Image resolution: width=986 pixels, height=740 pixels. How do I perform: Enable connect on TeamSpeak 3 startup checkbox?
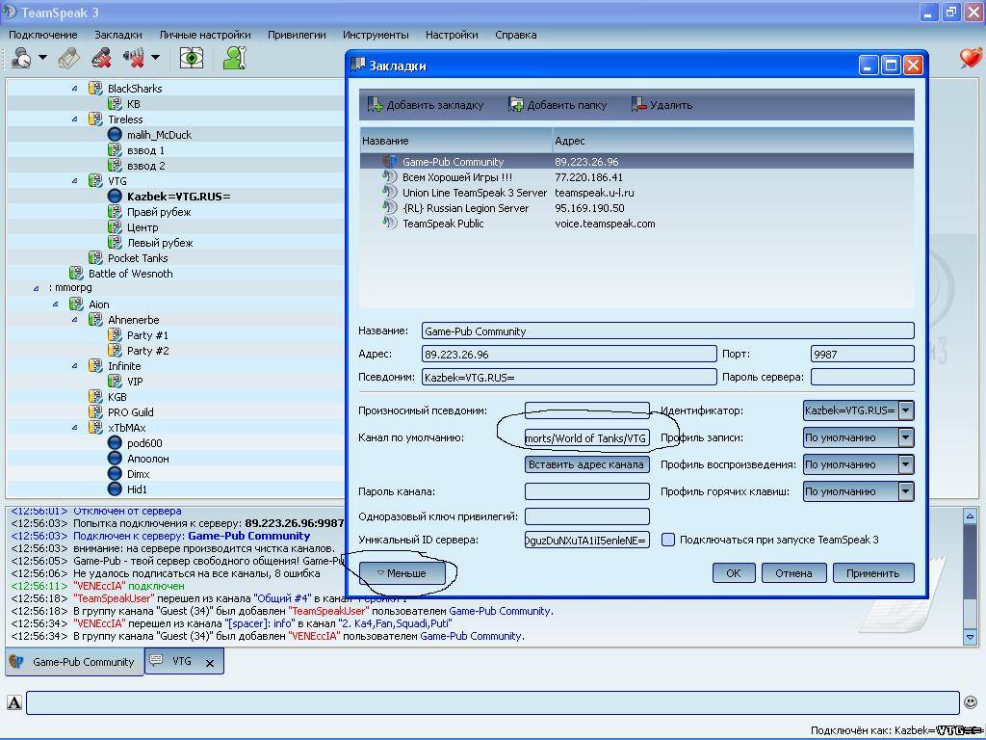click(668, 540)
